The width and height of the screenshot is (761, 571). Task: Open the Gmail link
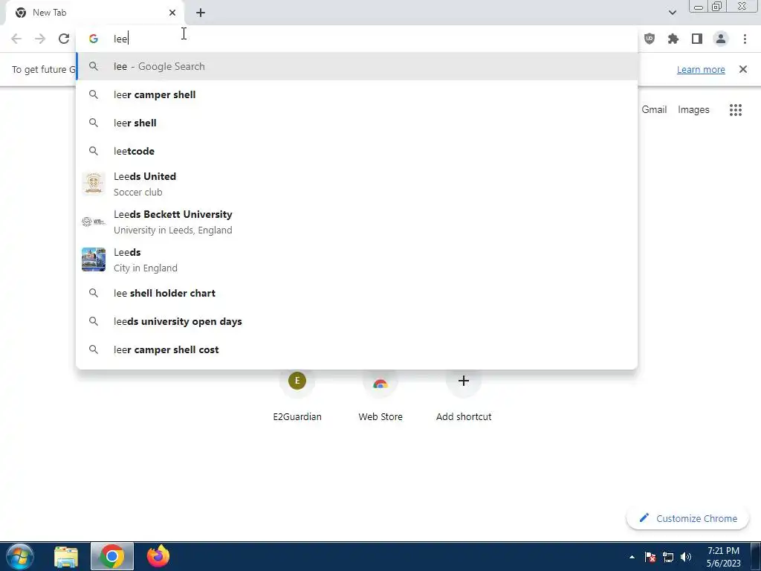(x=654, y=110)
